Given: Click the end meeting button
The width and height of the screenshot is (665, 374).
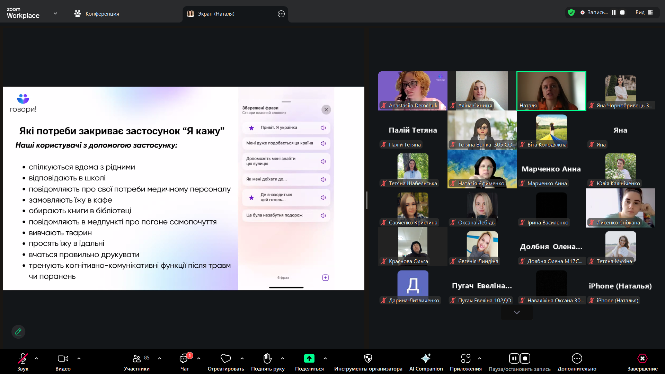Looking at the screenshot, I should click(x=642, y=358).
